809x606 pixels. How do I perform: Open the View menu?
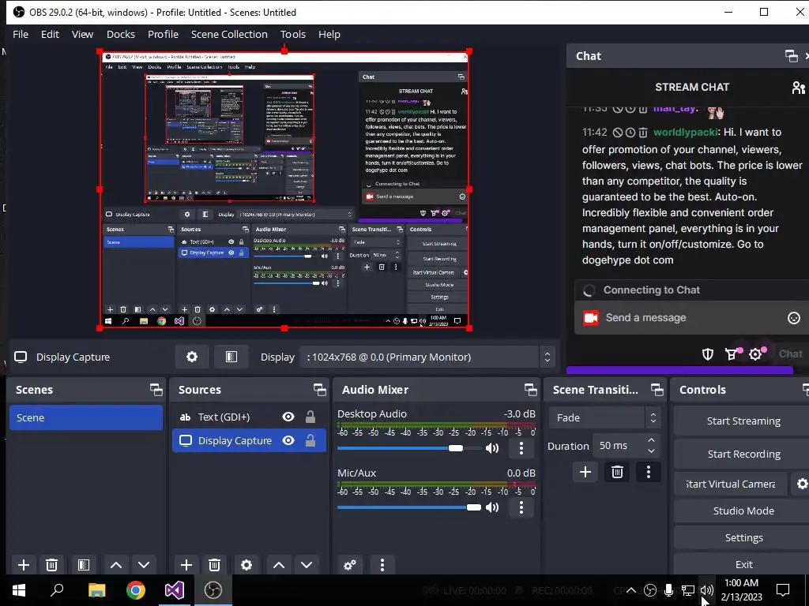pyautogui.click(x=82, y=34)
